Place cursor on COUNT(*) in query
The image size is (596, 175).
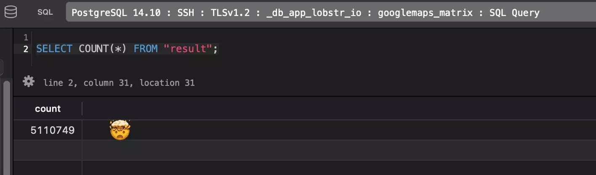[103, 49]
